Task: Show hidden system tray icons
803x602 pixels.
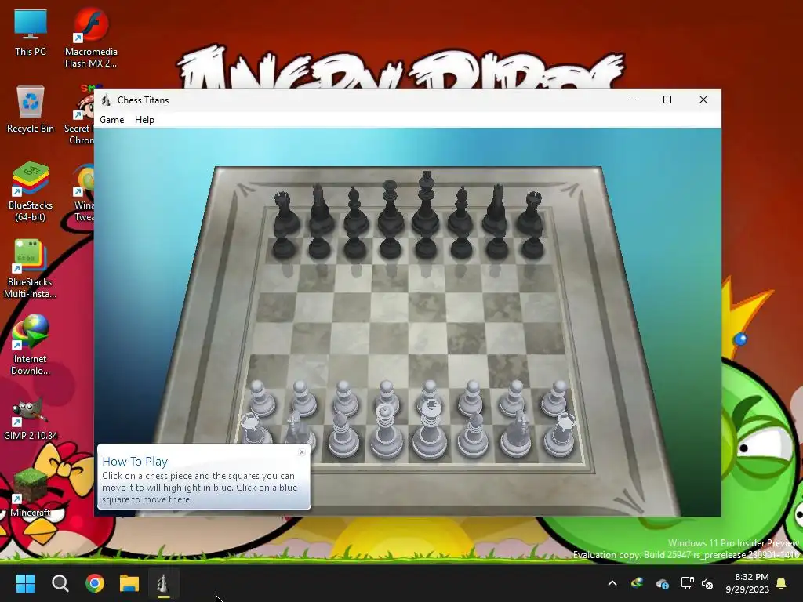Action: pos(612,583)
